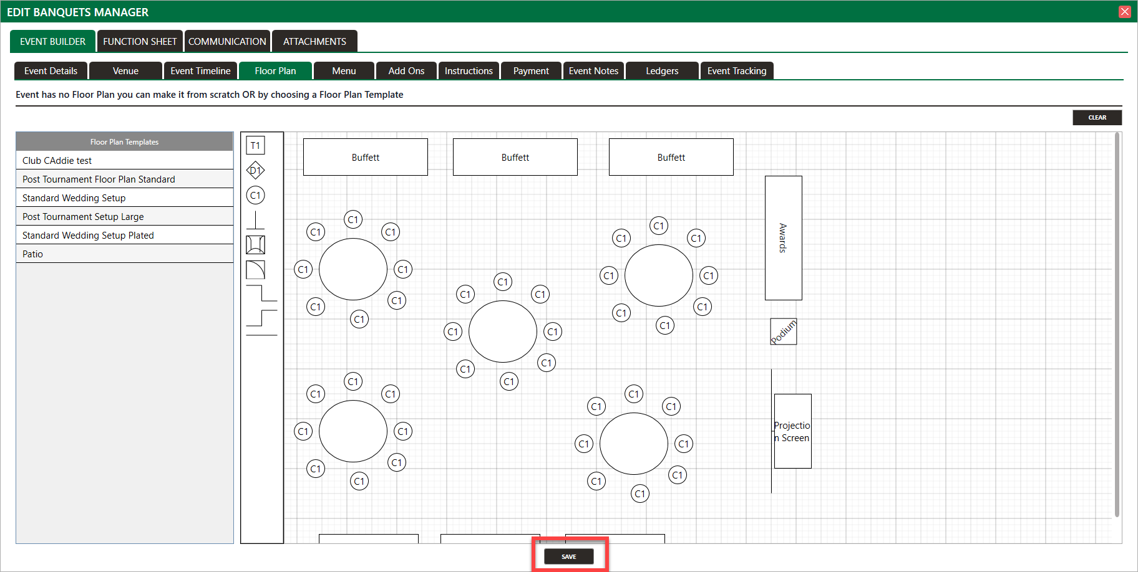Select the straight horizontal line shape
This screenshot has height=572, width=1138.
point(261,335)
